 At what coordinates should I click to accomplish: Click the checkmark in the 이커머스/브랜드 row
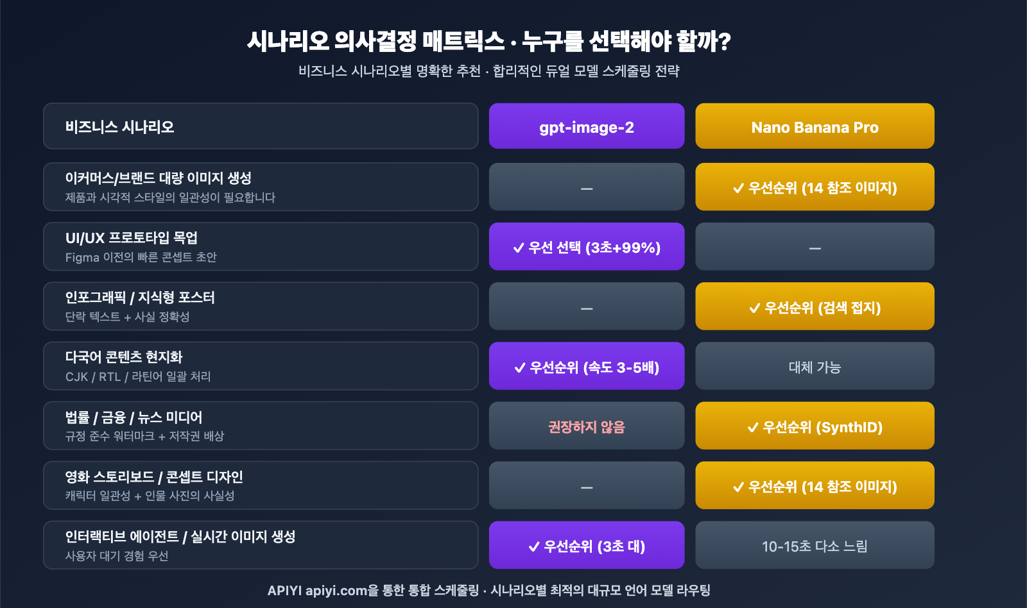(x=739, y=189)
